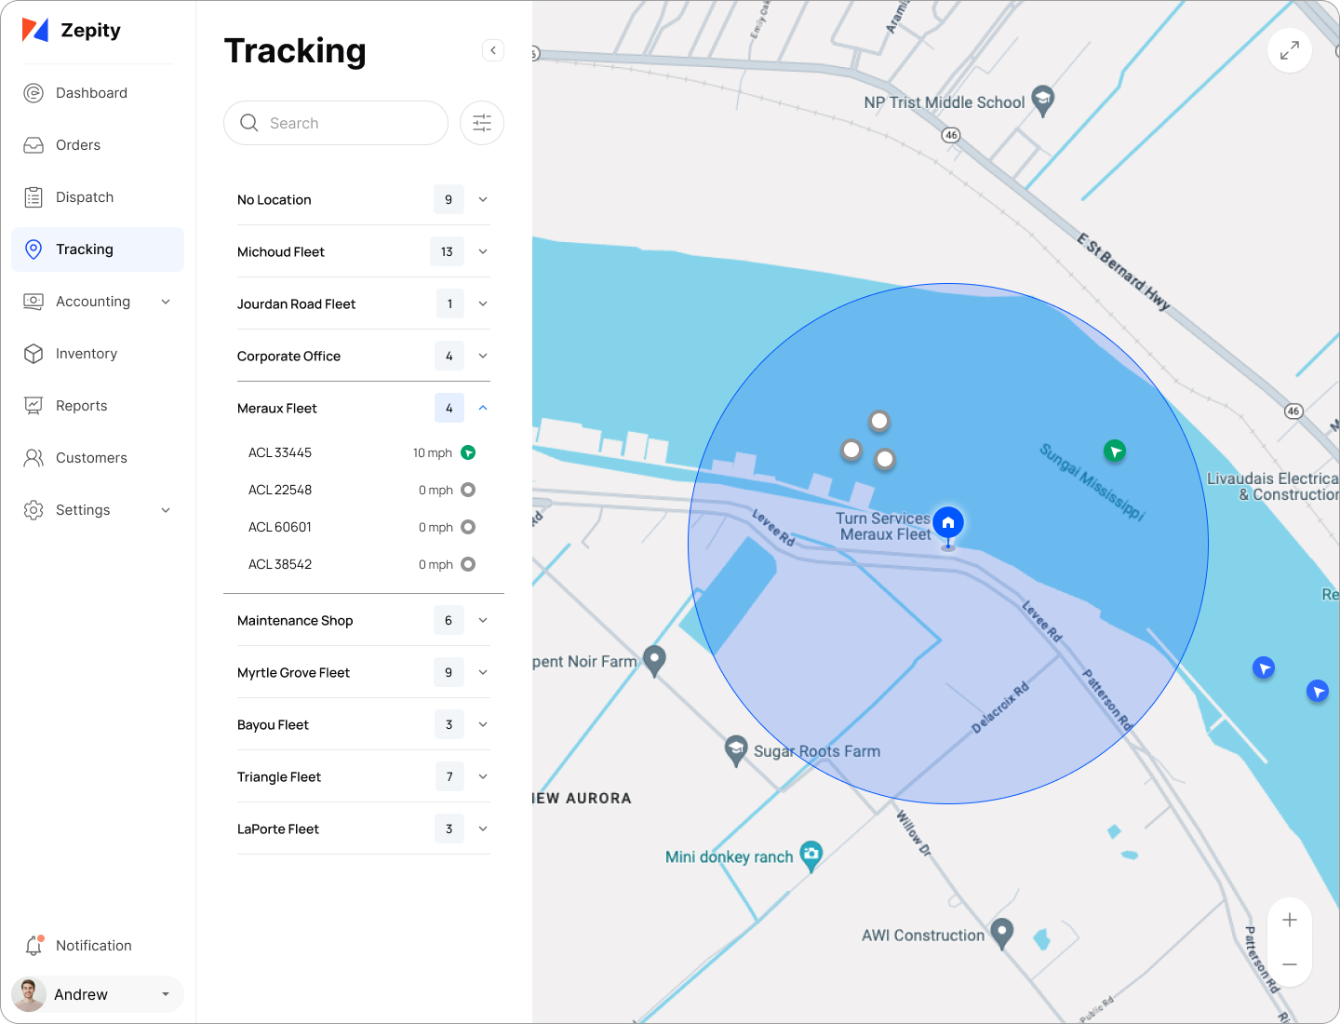Image resolution: width=1340 pixels, height=1024 pixels.
Task: Zoom in on the map
Action: coord(1289,921)
